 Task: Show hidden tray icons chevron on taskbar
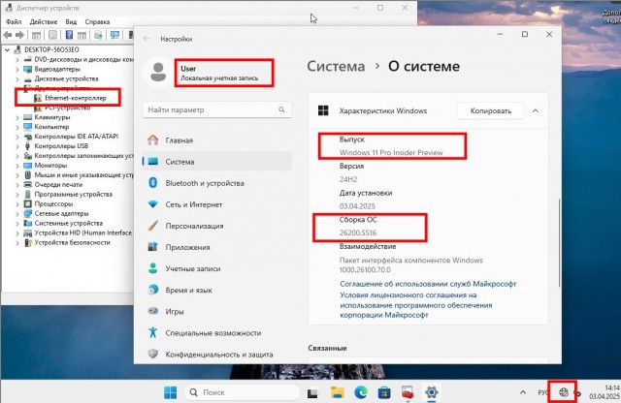tap(523, 392)
